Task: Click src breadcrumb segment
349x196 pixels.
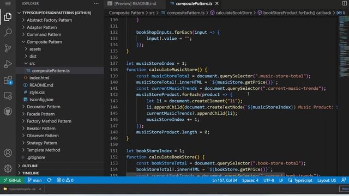Action: pos(152,13)
